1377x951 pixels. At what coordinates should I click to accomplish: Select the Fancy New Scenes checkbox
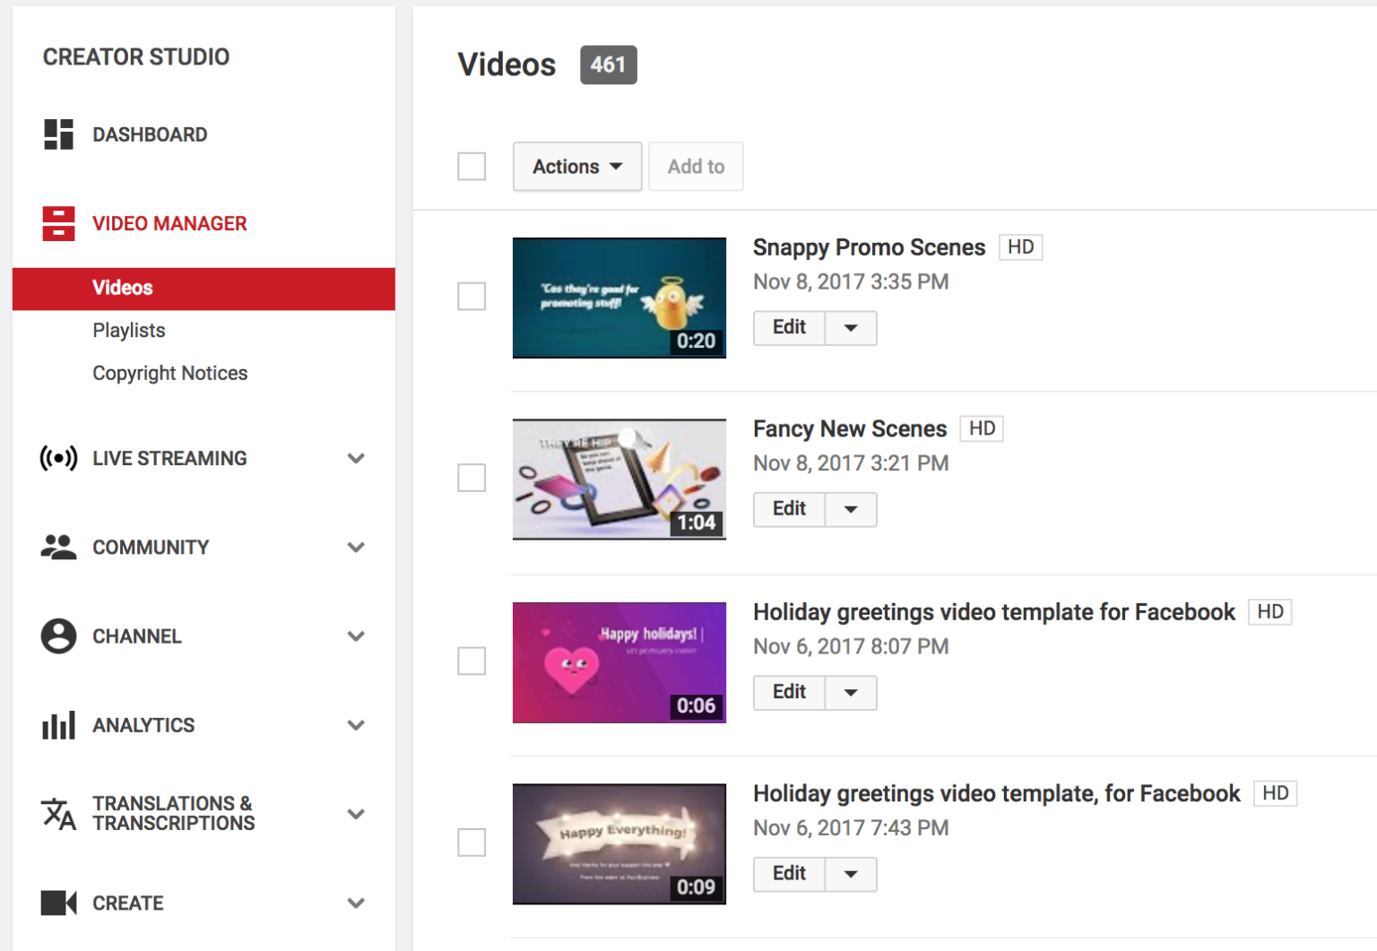[x=472, y=478]
